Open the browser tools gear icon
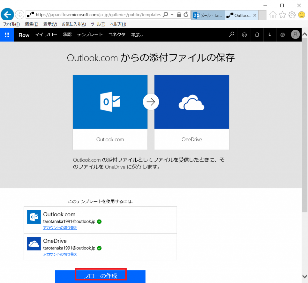 [292, 15]
